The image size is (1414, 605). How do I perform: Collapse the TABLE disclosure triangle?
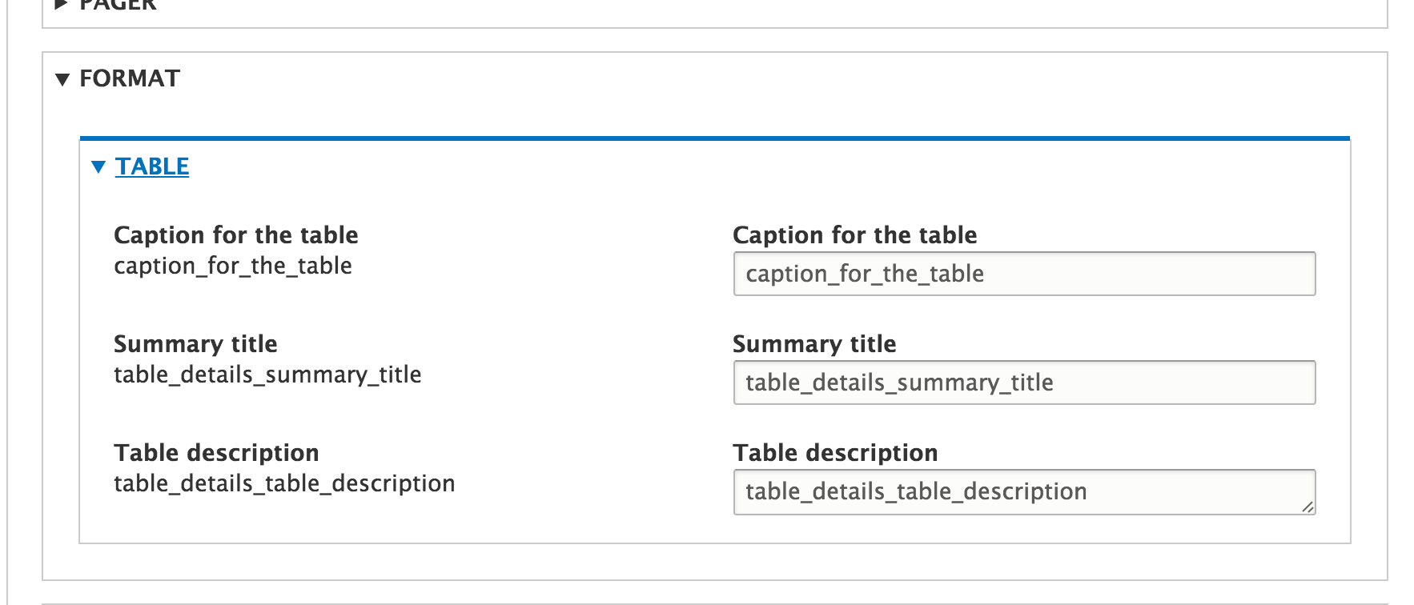pyautogui.click(x=98, y=166)
